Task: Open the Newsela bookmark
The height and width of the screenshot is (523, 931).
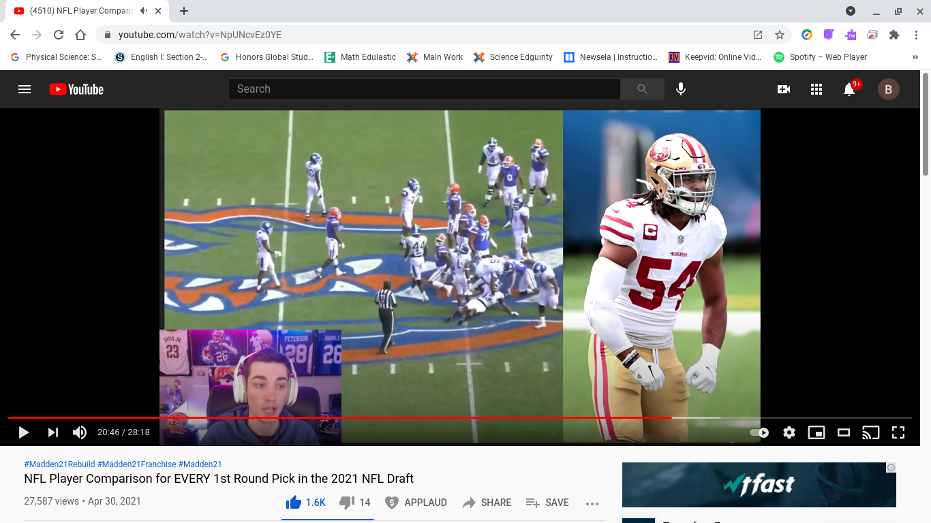Action: point(611,57)
